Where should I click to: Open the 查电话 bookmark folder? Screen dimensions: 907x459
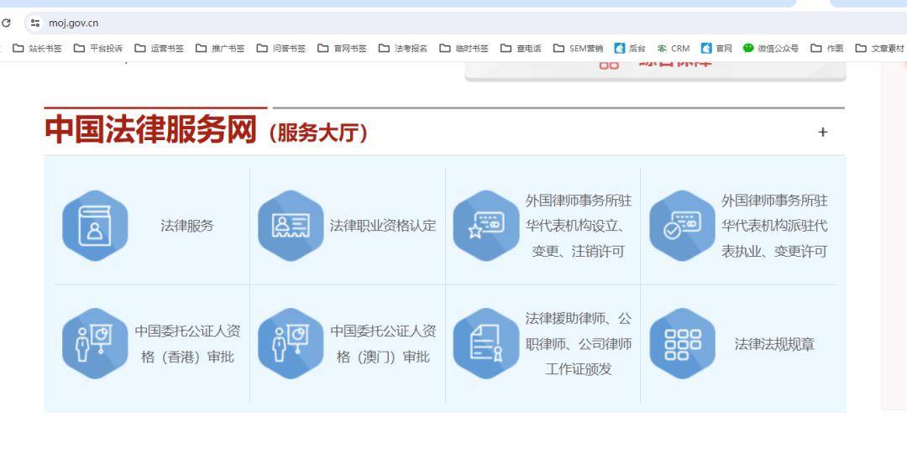coord(522,48)
